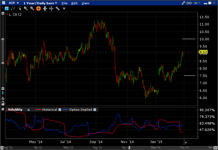This screenshot has width=218, height=150.
Task: Click the Sep '14 date axis label
Action: coord(96,142)
